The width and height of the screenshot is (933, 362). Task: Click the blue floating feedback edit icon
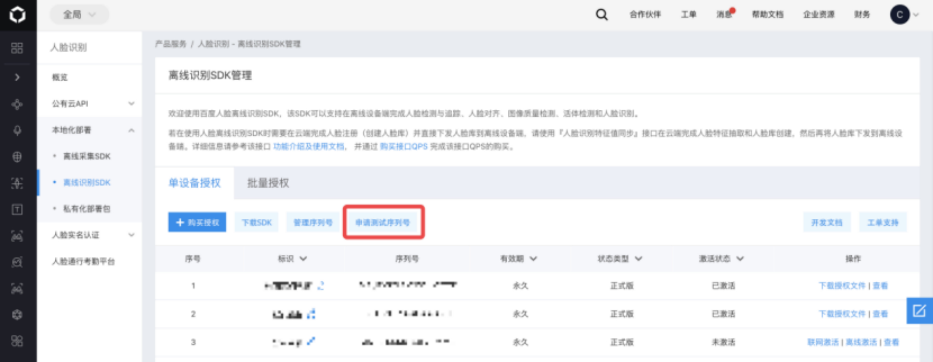[919, 311]
